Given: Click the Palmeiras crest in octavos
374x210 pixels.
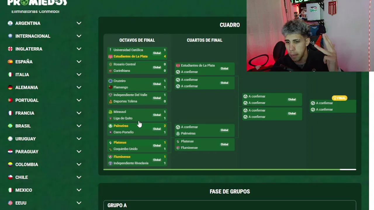Looking at the screenshot, I should point(110,126).
